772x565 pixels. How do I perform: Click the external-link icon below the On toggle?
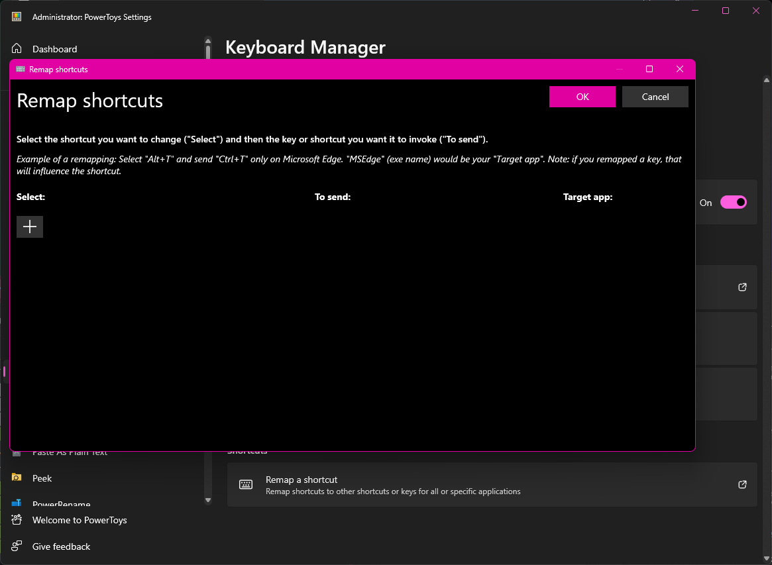tap(742, 287)
